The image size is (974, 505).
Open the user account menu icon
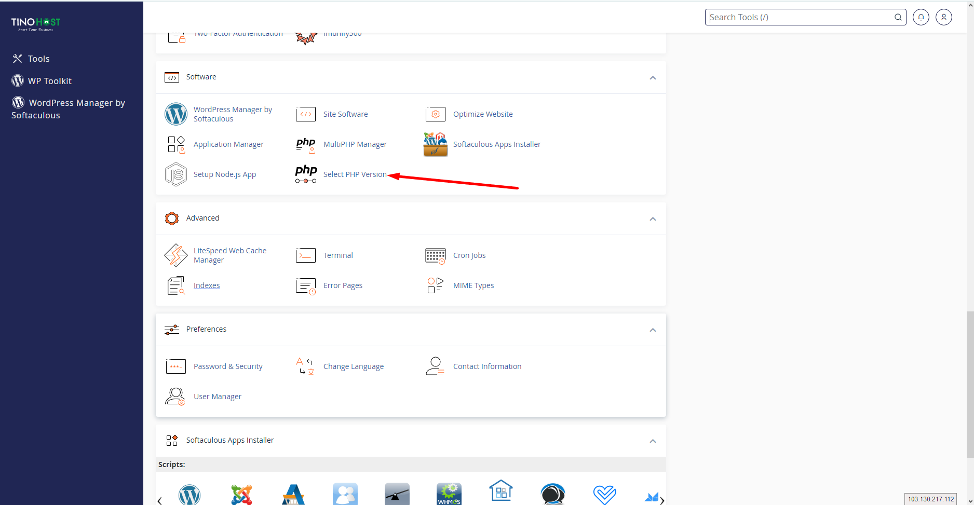point(944,17)
